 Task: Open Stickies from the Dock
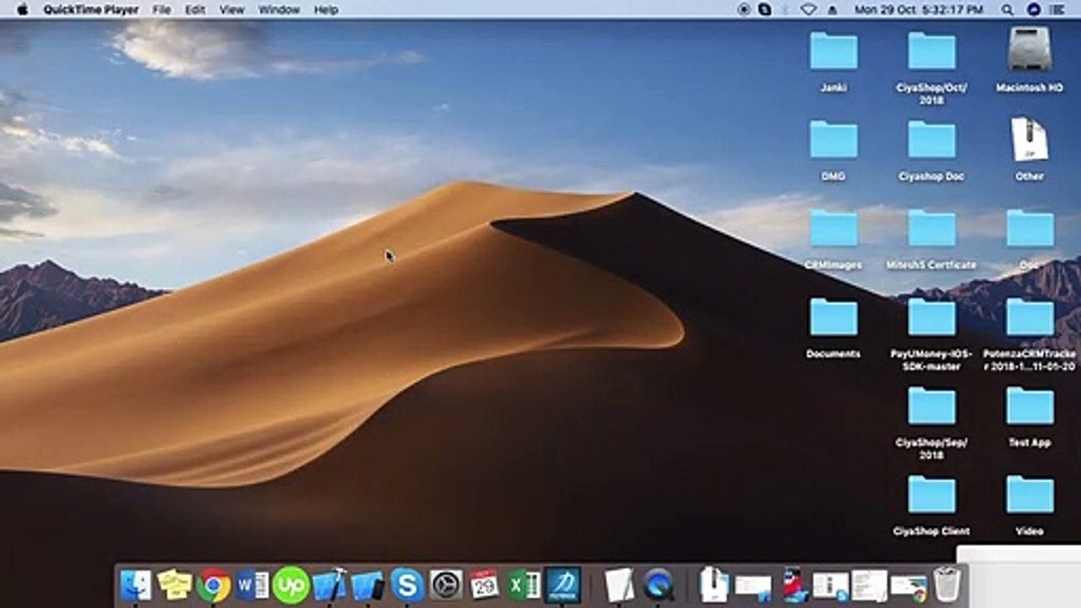(x=175, y=585)
